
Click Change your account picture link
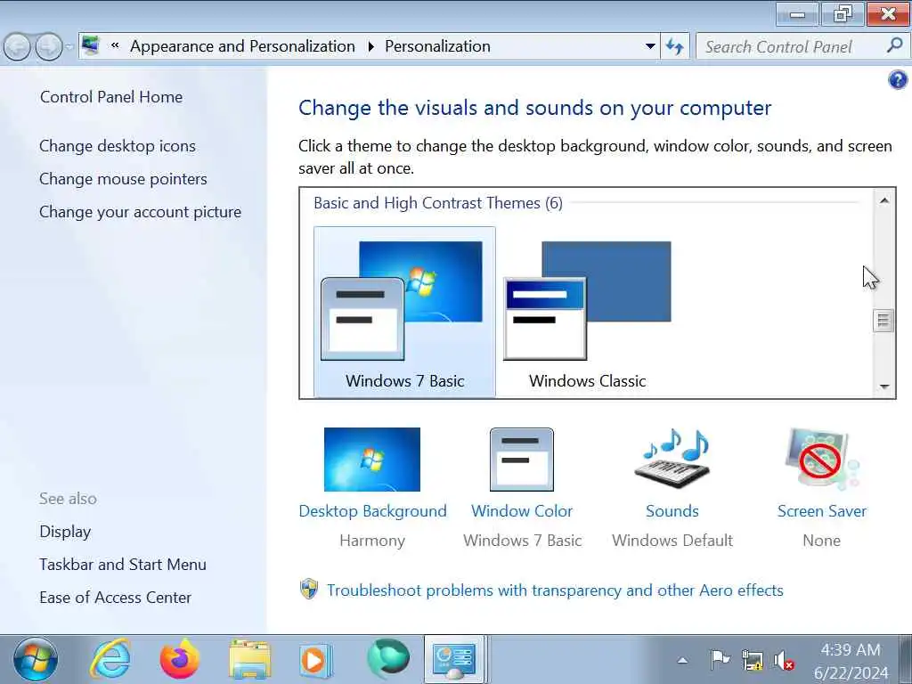tap(140, 212)
